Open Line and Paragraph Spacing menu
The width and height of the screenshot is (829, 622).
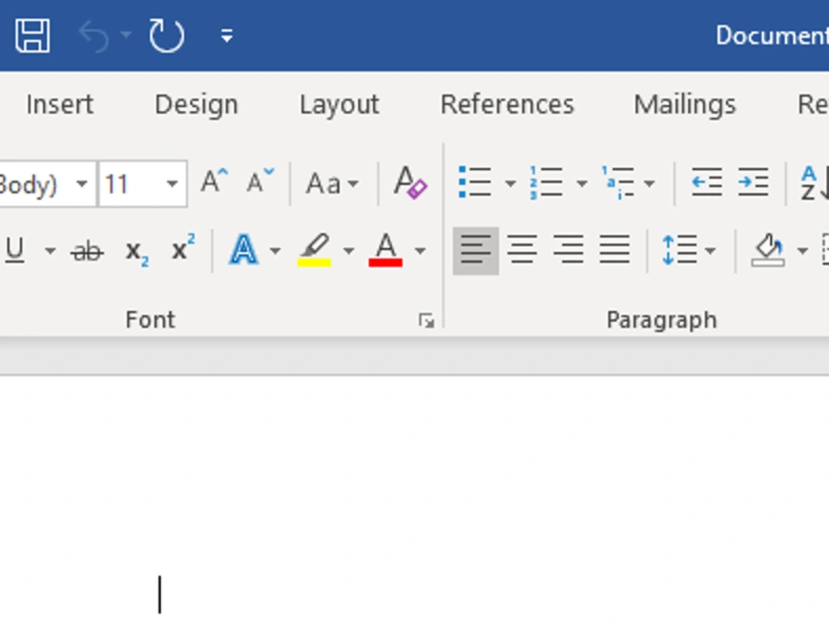click(688, 250)
